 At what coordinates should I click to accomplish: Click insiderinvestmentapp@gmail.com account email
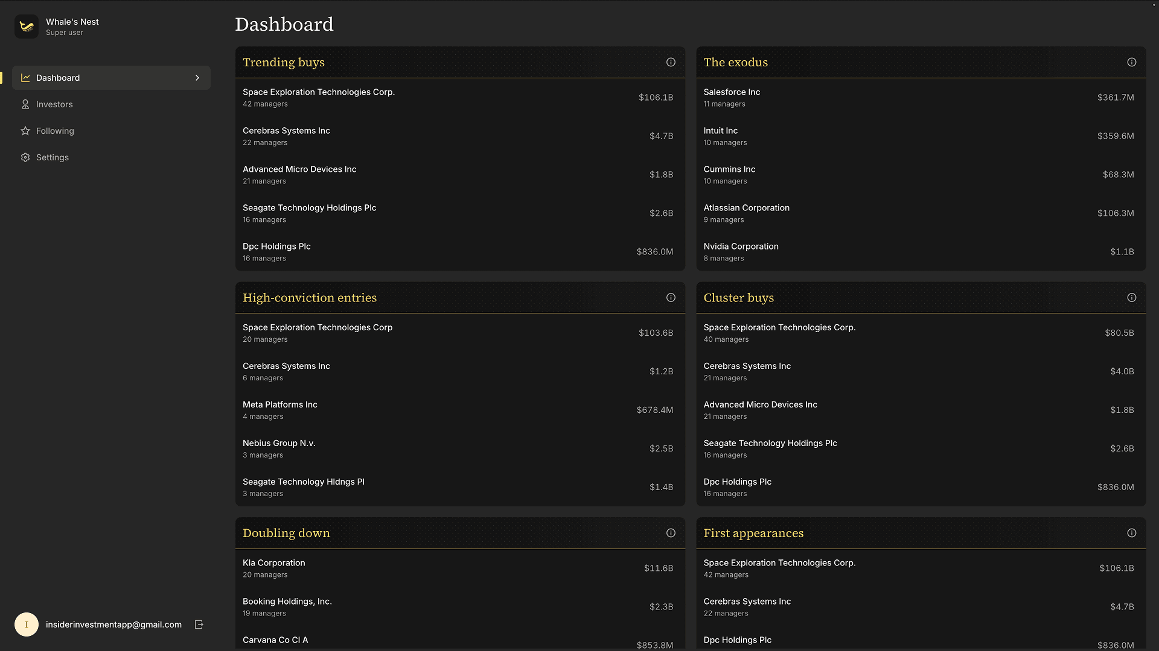[113, 624]
